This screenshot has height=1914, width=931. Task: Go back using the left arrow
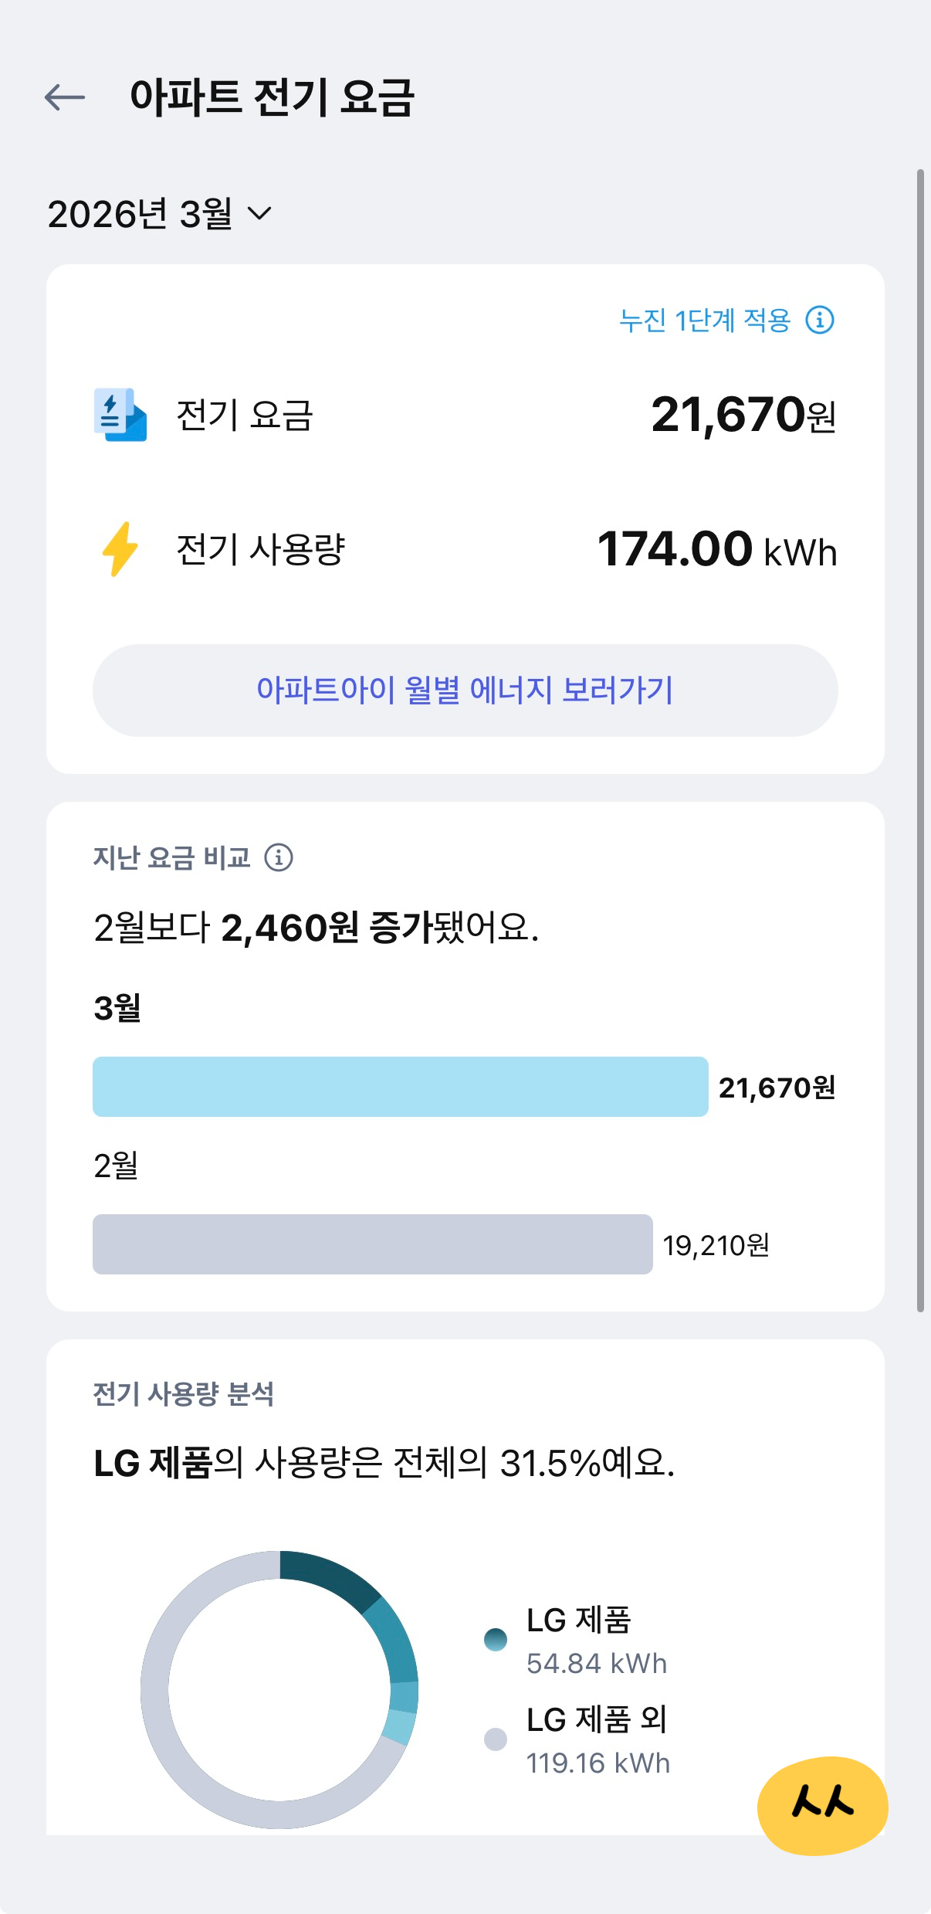[65, 98]
